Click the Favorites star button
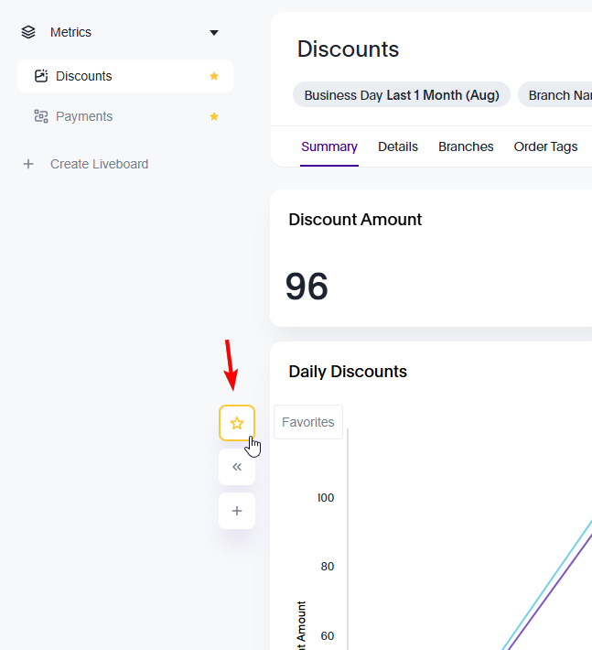This screenshot has height=650, width=592. (x=237, y=423)
